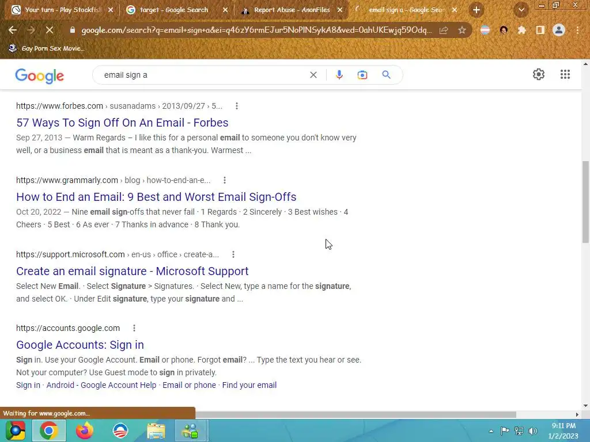Open the green people taskbar app

(191, 430)
